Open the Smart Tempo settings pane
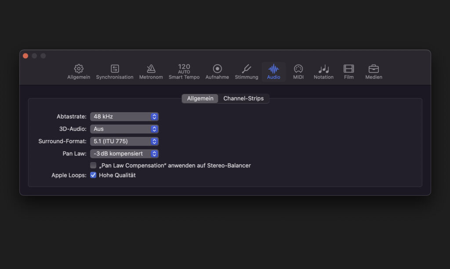 [x=184, y=71]
